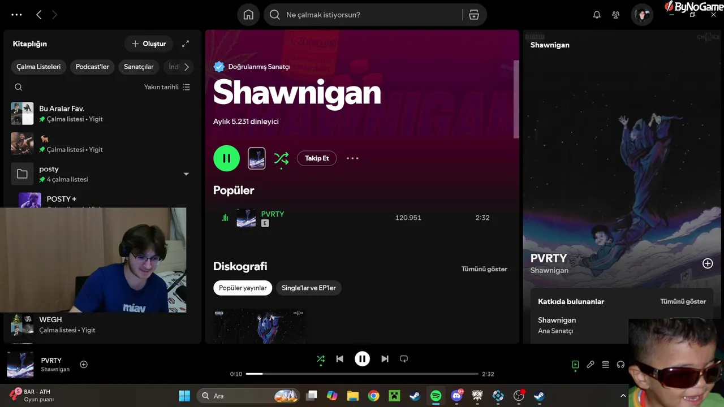Image resolution: width=724 pixels, height=407 pixels.
Task: Open connect to a device headphones icon
Action: [620, 365]
